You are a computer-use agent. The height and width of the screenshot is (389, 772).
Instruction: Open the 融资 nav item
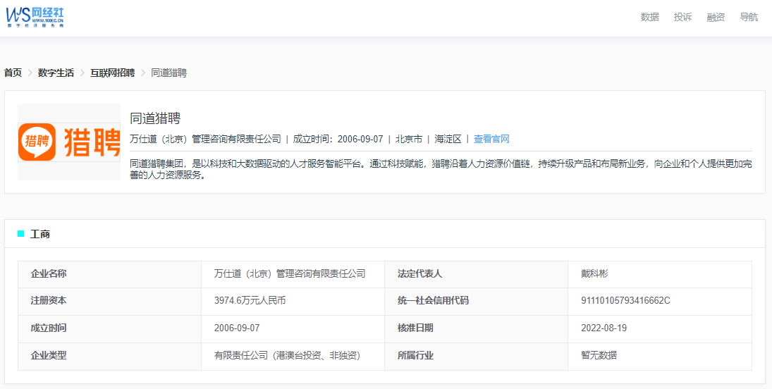716,17
